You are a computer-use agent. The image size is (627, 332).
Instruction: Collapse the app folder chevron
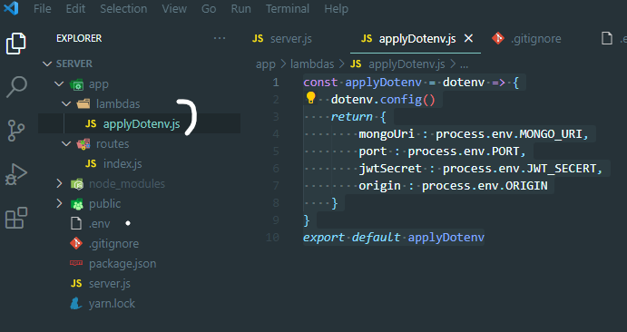59,83
